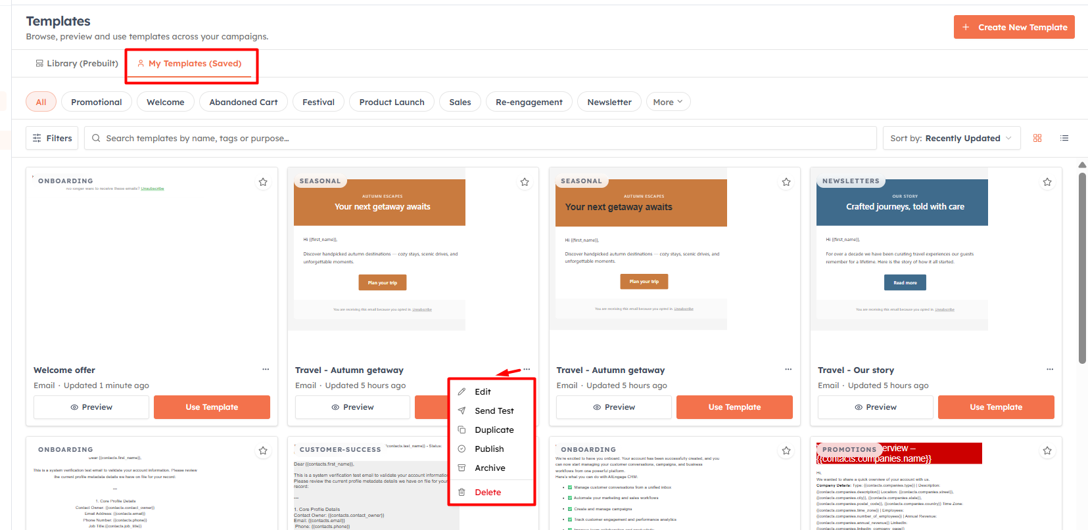The image size is (1088, 530).
Task: Choose Publish in the context menu
Action: pos(492,449)
